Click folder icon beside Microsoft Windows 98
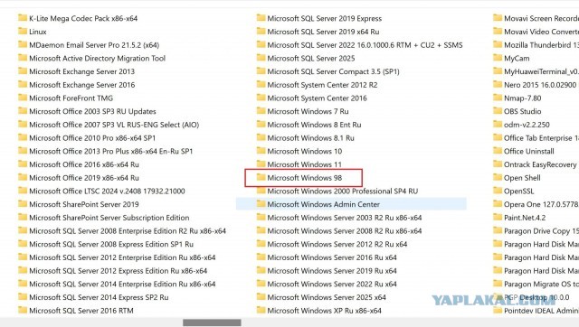579x327 pixels. pos(261,177)
